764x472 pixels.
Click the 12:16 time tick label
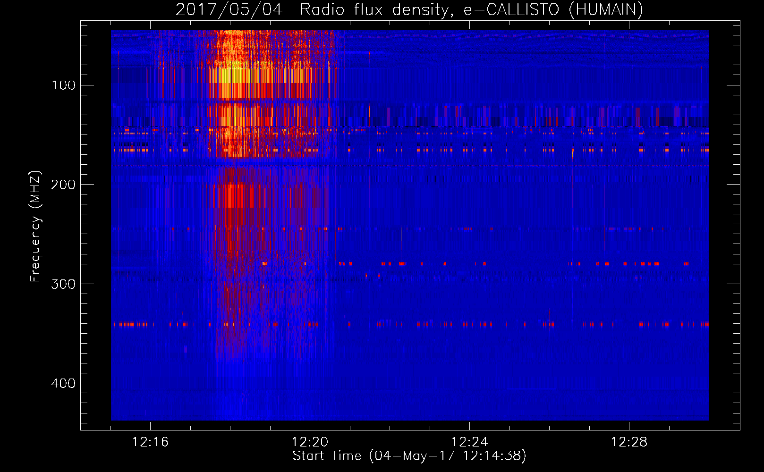coord(150,442)
